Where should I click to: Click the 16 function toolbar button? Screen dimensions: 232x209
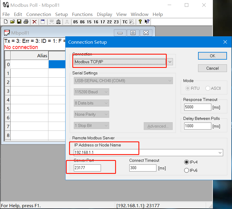[x=96, y=22]
